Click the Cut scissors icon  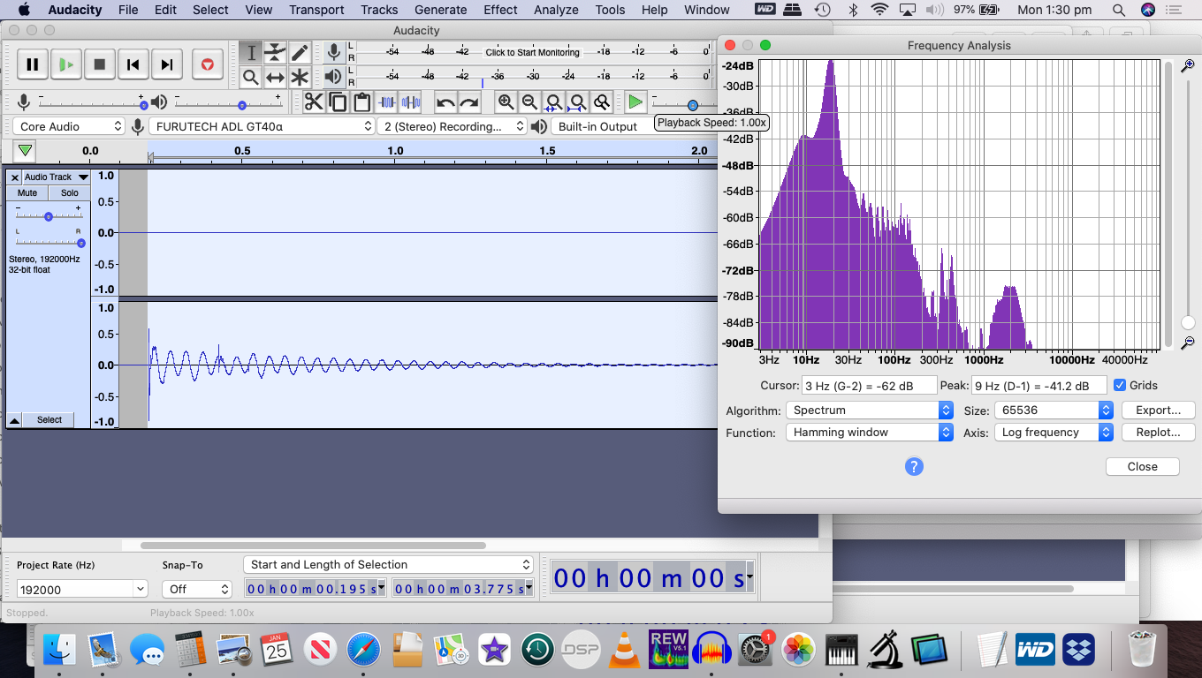[314, 102]
